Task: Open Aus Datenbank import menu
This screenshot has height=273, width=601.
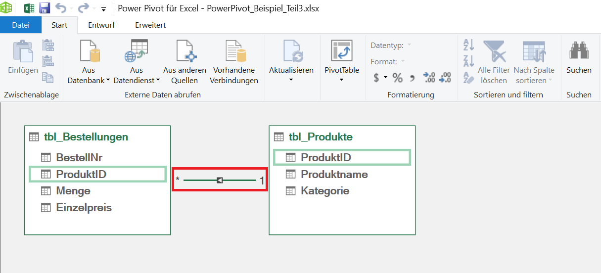Action: [x=89, y=62]
